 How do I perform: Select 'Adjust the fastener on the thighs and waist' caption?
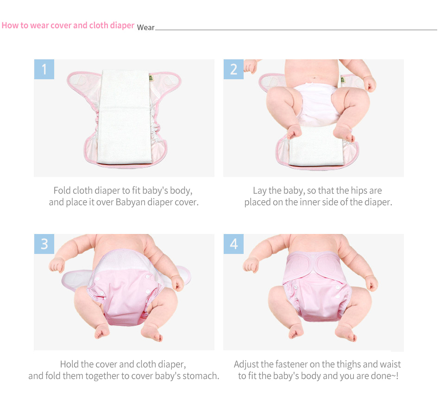[x=317, y=364]
